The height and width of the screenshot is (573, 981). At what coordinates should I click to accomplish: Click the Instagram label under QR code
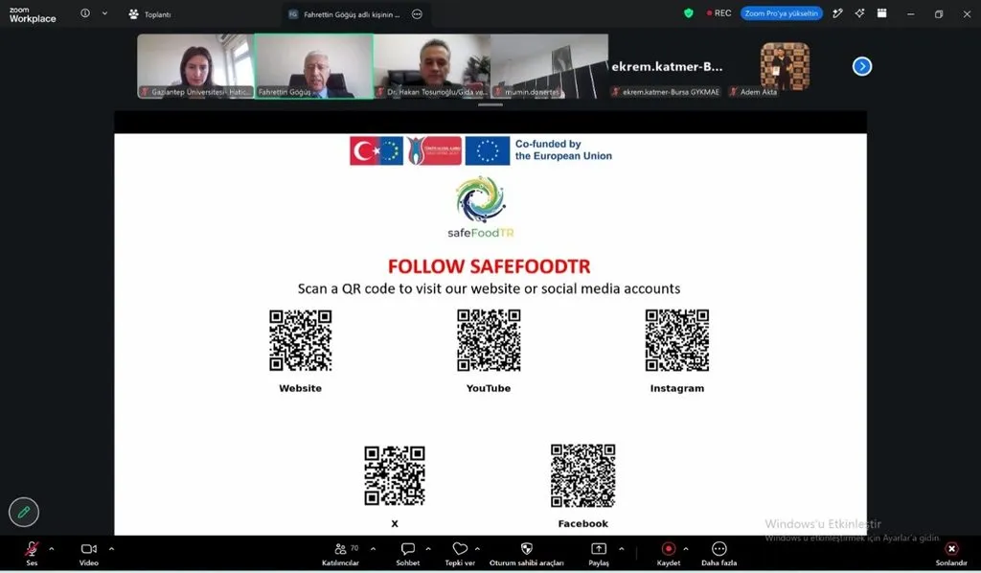[x=677, y=388]
